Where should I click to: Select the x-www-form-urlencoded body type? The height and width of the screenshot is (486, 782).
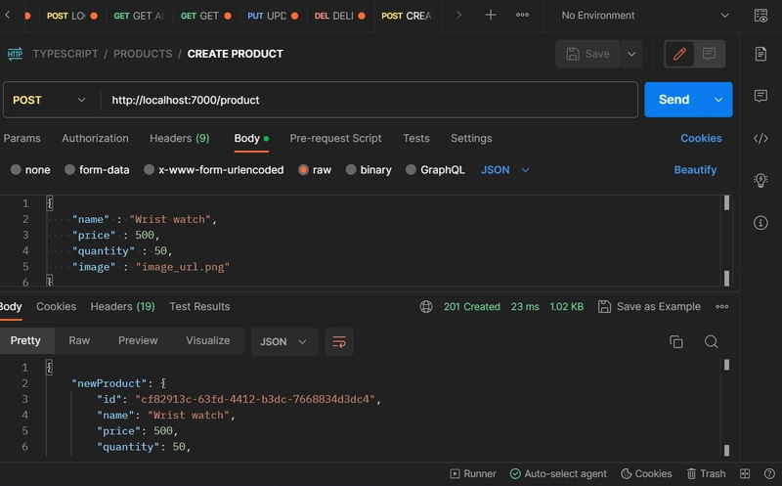213,169
